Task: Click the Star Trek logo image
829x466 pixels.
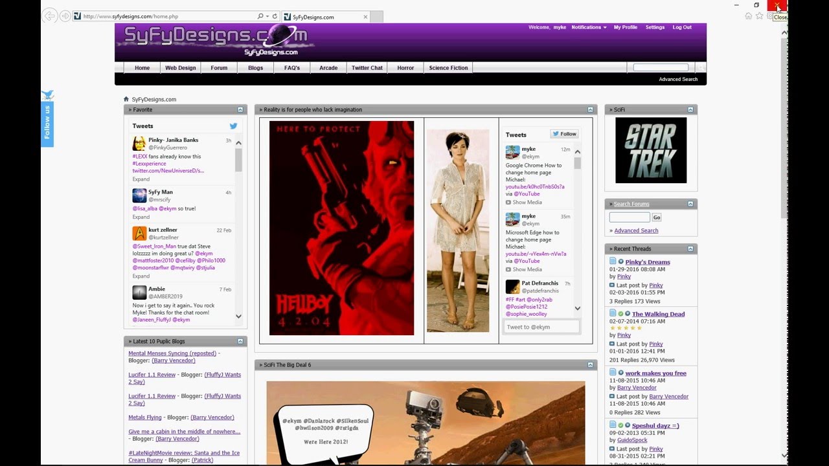Action: click(x=651, y=150)
